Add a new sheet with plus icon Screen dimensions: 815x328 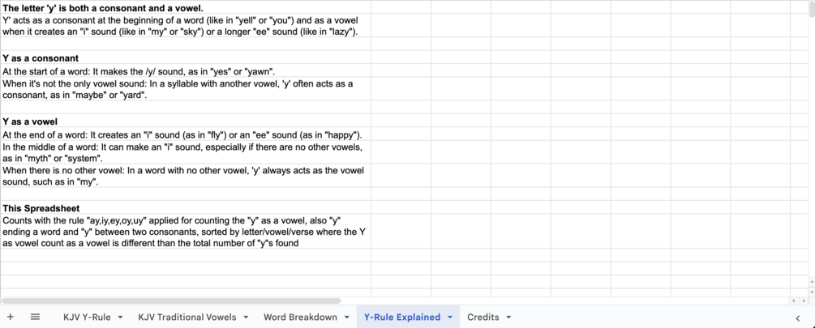click(x=11, y=317)
